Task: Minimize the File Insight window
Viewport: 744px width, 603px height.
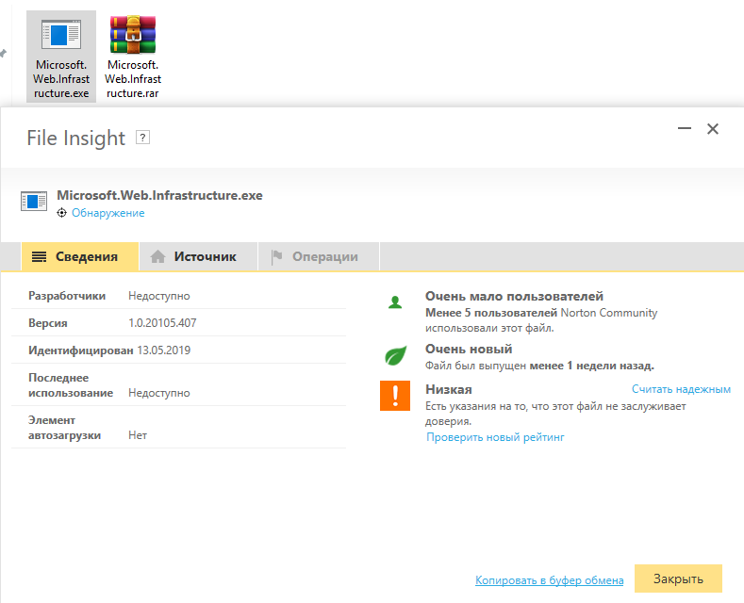Action: (x=685, y=128)
